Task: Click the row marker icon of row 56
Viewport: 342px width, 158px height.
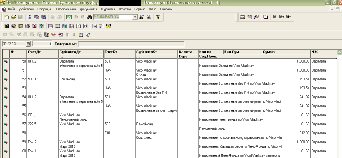Action: (x=6, y=115)
